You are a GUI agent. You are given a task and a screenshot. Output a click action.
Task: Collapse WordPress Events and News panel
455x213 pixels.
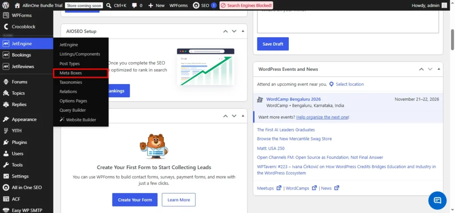[439, 69]
